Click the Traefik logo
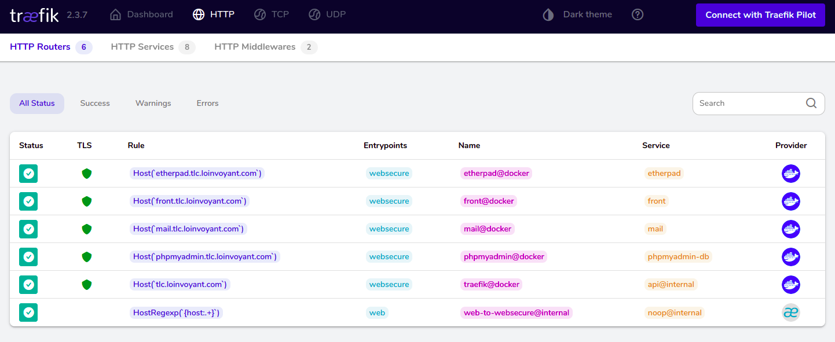 pos(35,15)
